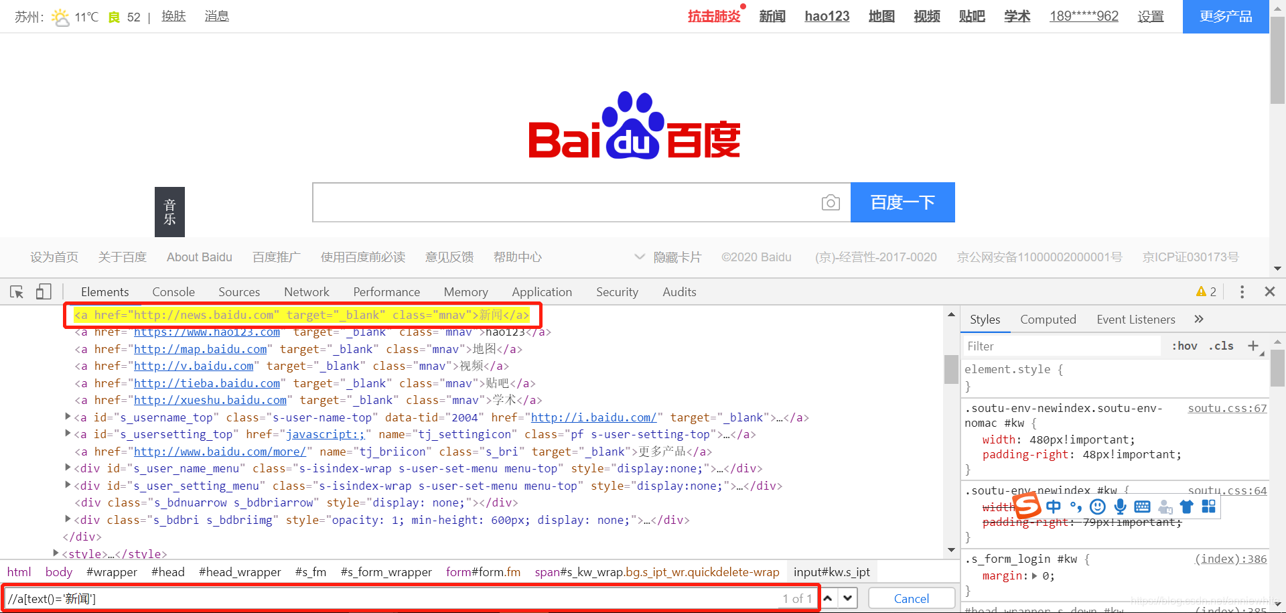Expand the style element node

coord(56,553)
